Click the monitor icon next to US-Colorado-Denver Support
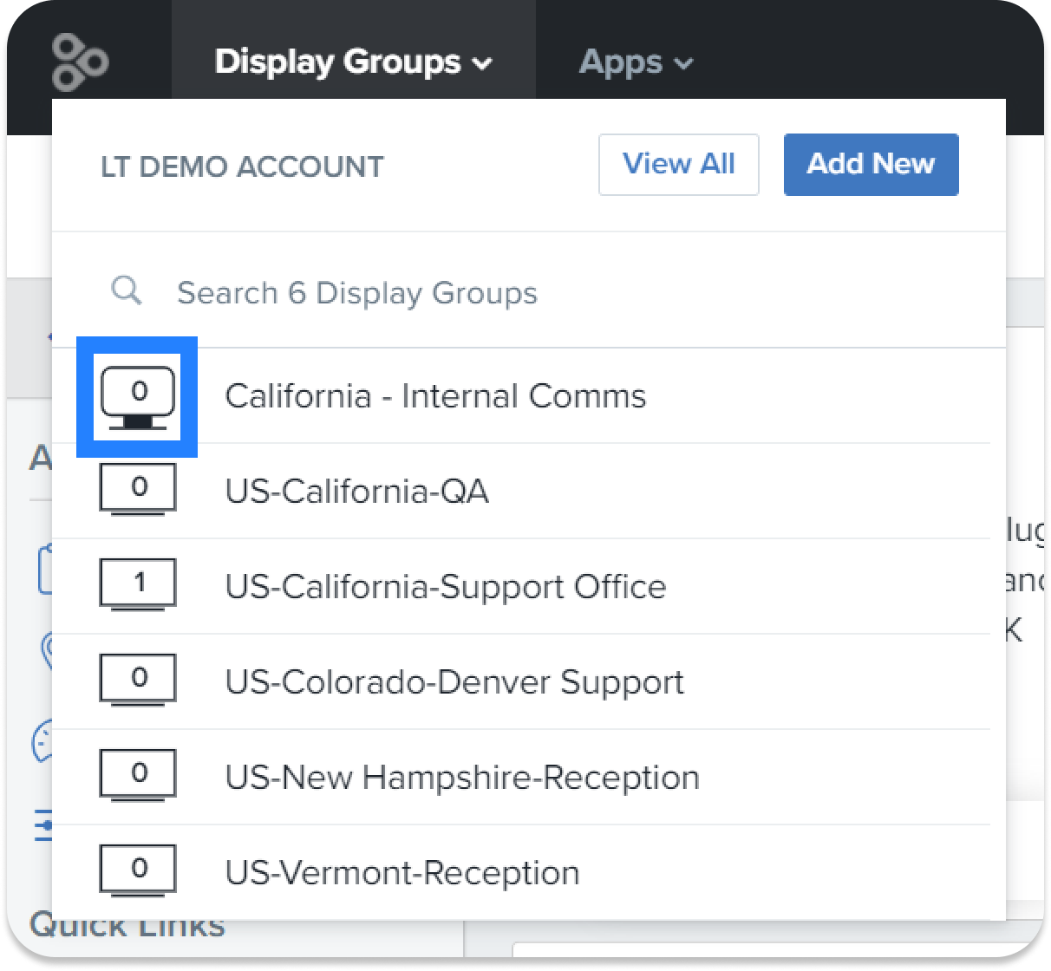The height and width of the screenshot is (971, 1051). [137, 681]
